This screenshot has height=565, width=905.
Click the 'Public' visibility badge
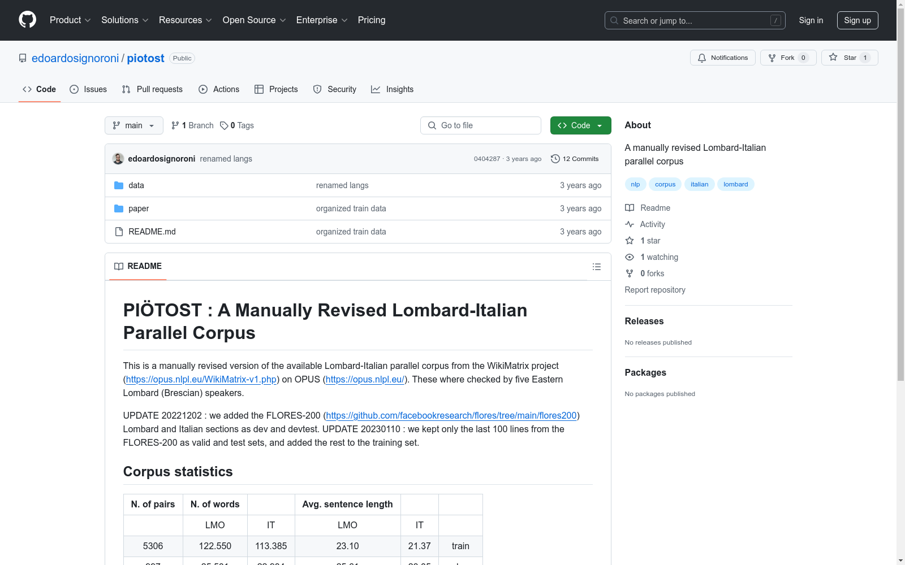click(x=182, y=58)
